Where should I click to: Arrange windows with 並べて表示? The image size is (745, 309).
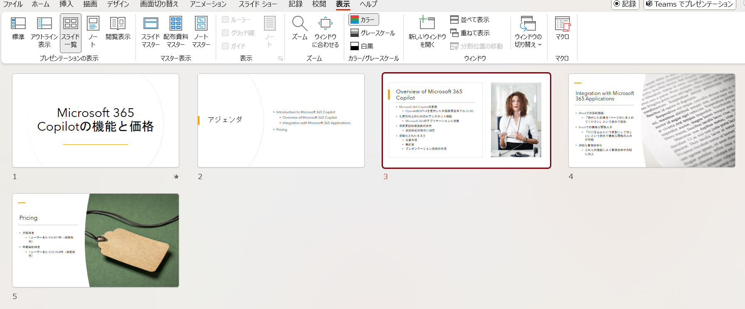470,19
